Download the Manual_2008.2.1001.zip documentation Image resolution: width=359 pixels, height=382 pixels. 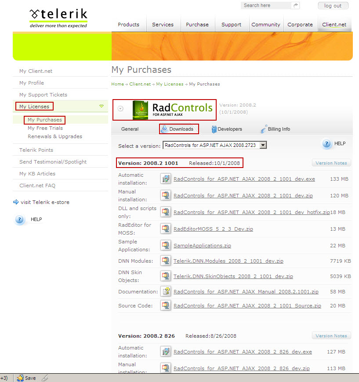[x=246, y=292]
